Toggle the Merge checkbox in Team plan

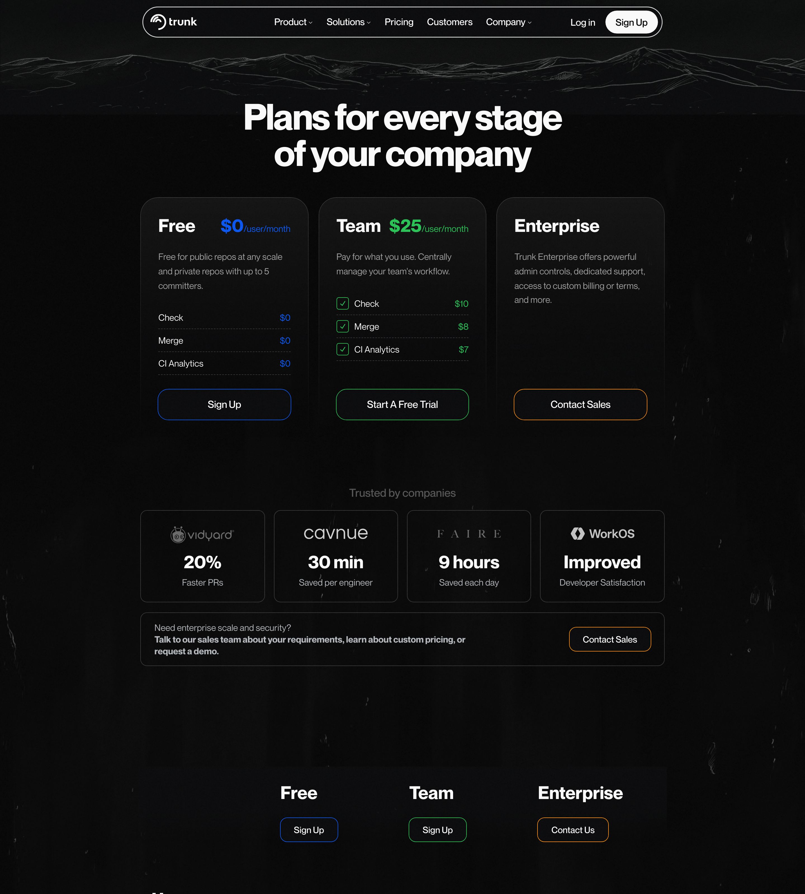point(342,326)
